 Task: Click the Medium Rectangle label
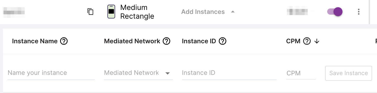(137, 12)
